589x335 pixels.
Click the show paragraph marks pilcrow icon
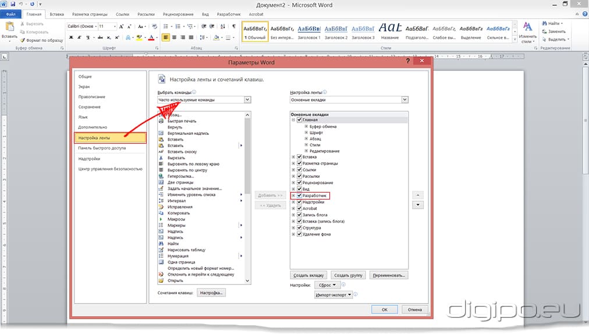(234, 26)
